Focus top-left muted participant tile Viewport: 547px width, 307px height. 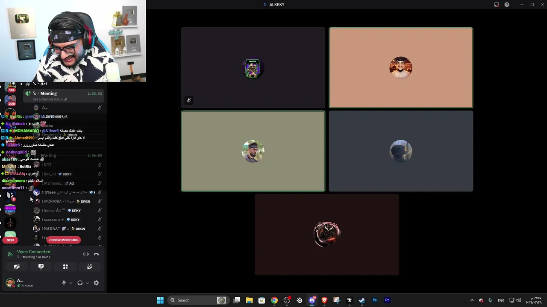[x=253, y=68]
